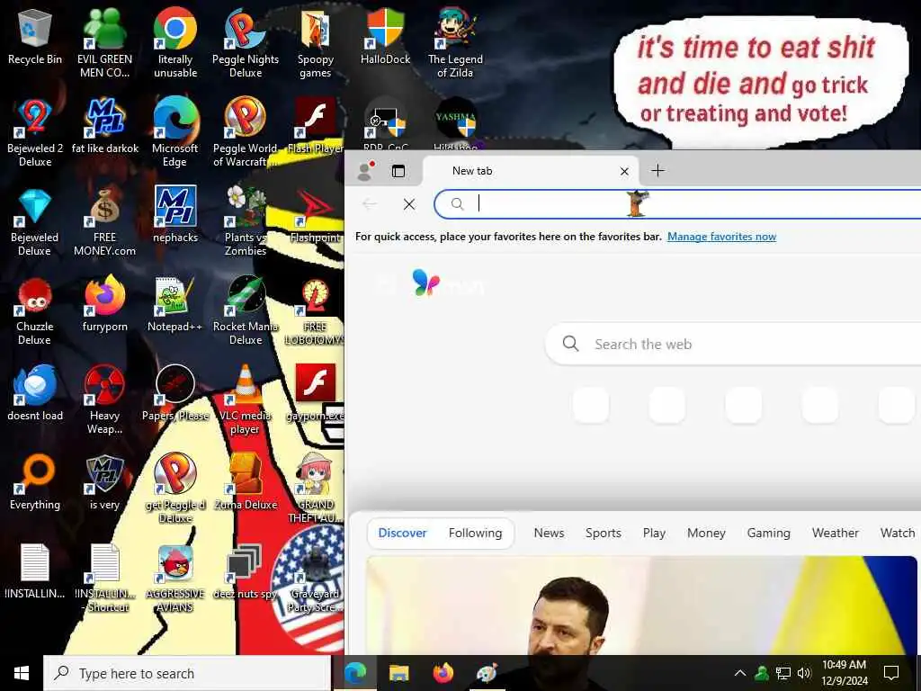921x691 pixels.
Task: Select Plants vs Zombies icon
Action: (246, 222)
